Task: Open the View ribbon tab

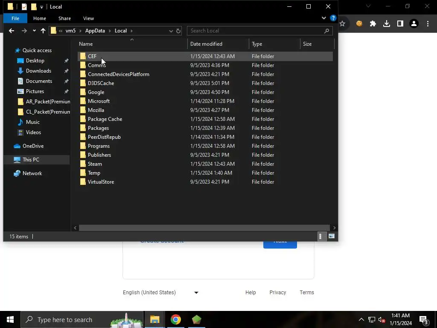Action: pyautogui.click(x=88, y=18)
